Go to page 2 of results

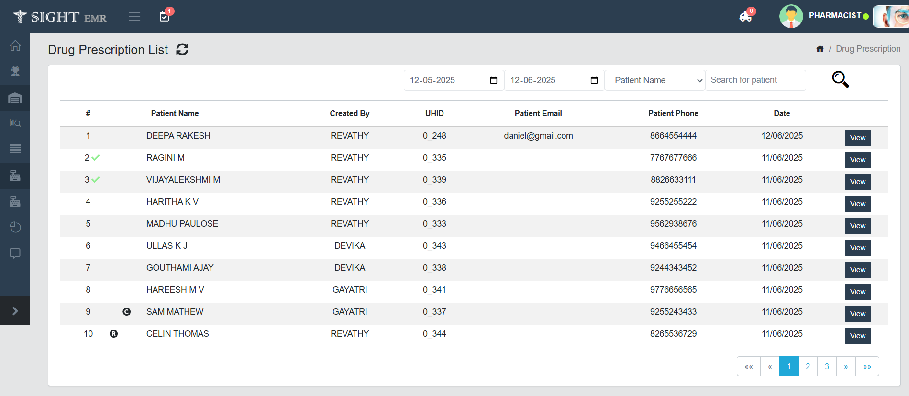(808, 366)
